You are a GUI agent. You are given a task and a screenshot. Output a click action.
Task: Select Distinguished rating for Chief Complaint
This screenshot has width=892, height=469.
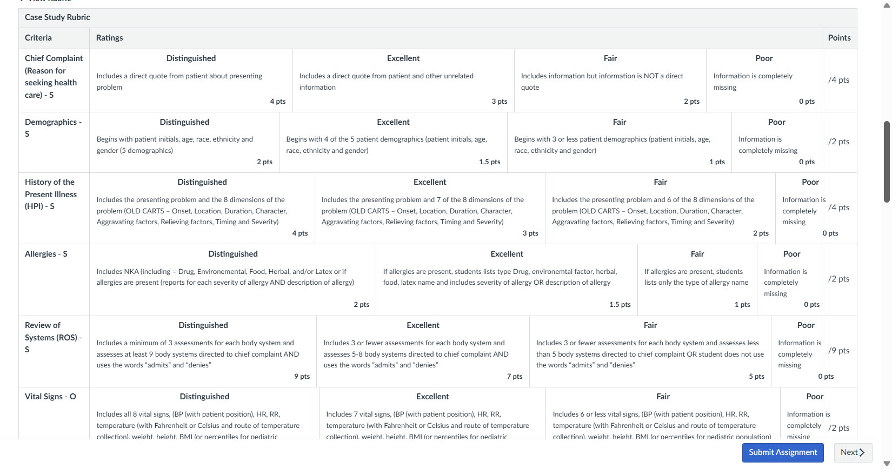(191, 81)
